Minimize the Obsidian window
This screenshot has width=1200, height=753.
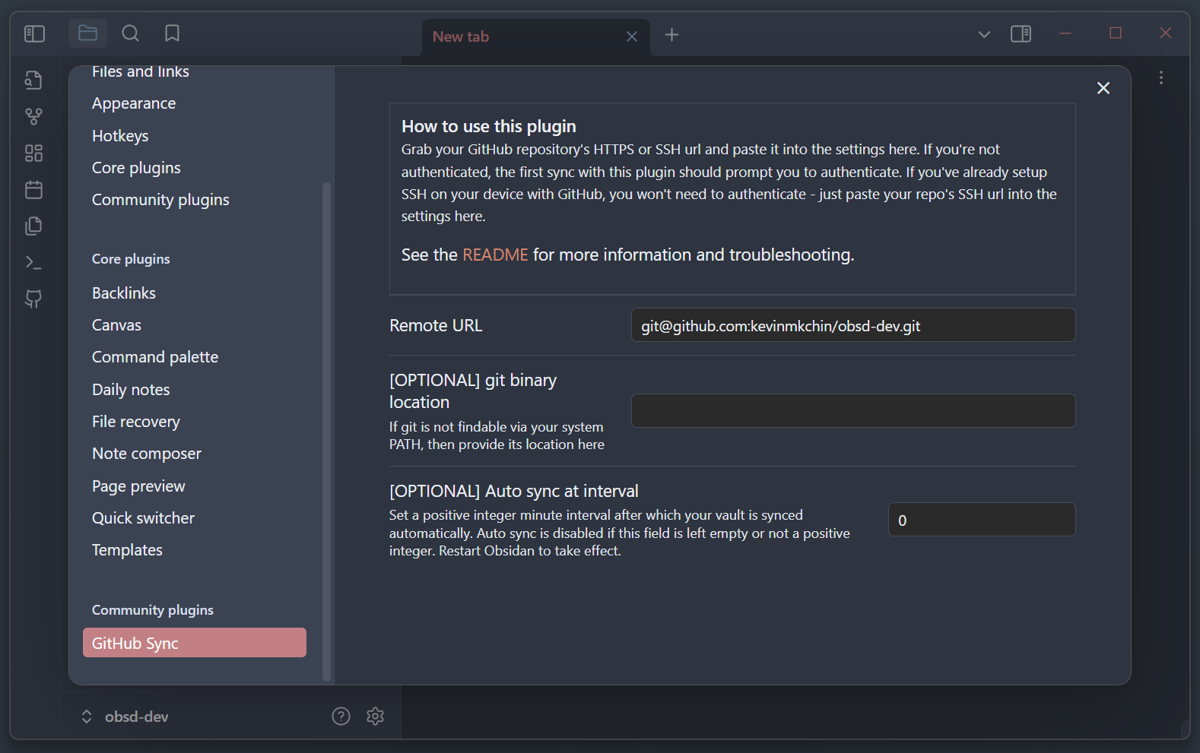(x=1065, y=33)
